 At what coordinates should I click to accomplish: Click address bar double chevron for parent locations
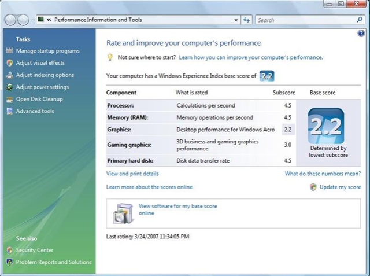[x=49, y=20]
